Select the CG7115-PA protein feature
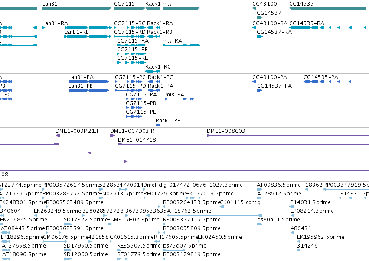 (134, 99)
